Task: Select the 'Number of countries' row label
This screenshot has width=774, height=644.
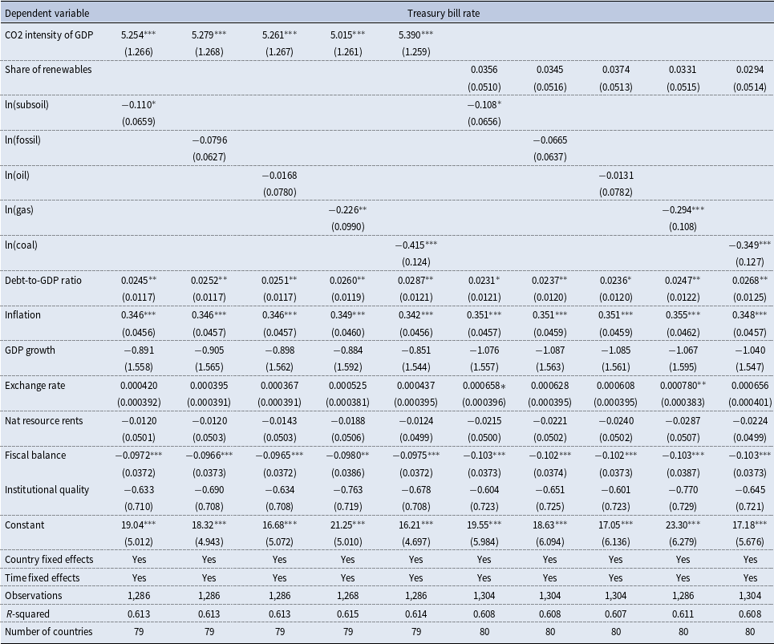Action: pos(48,632)
